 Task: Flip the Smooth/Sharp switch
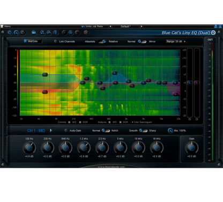tap(143, 131)
